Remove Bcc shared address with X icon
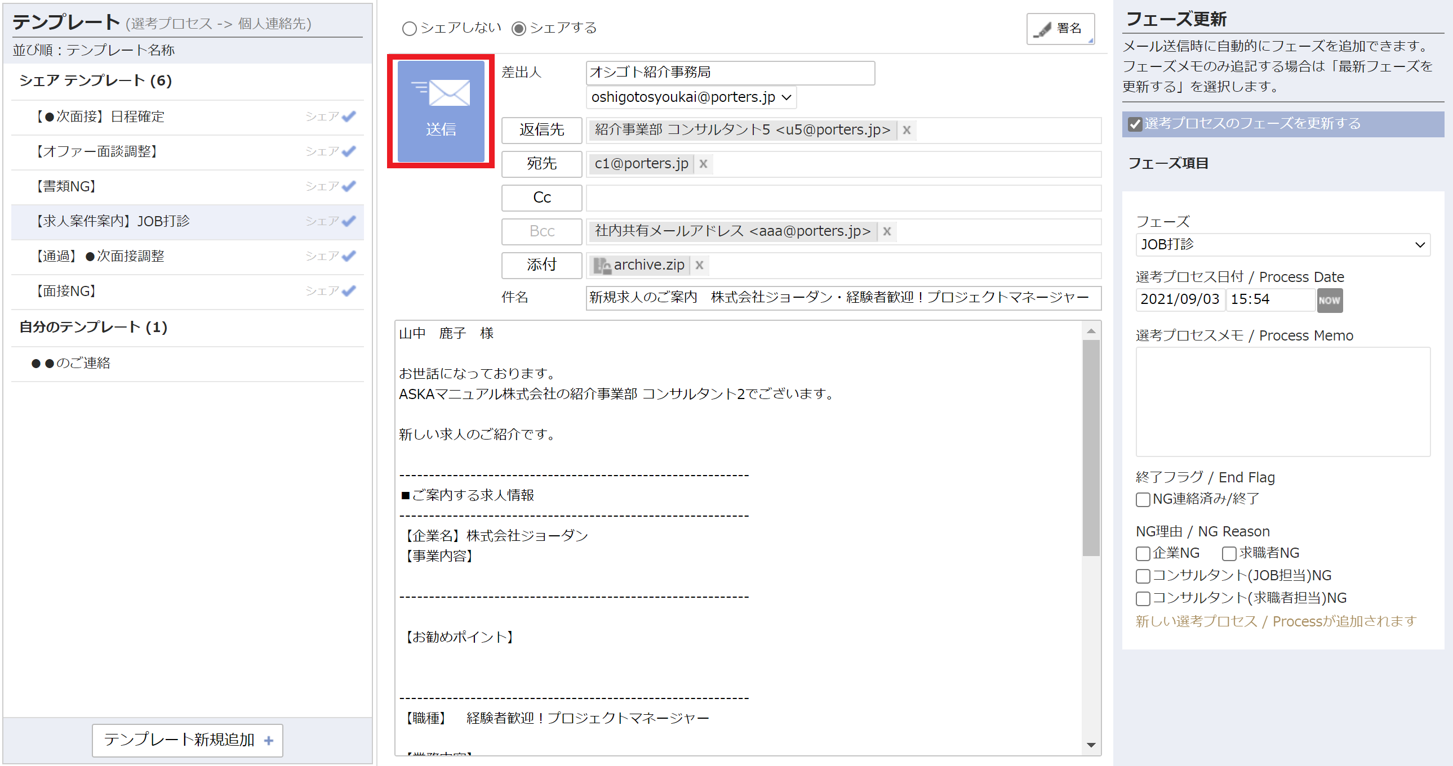 (x=887, y=231)
